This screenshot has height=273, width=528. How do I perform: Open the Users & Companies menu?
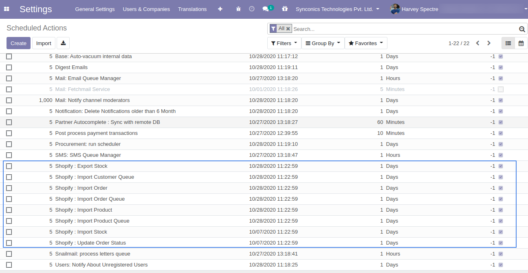(x=146, y=9)
